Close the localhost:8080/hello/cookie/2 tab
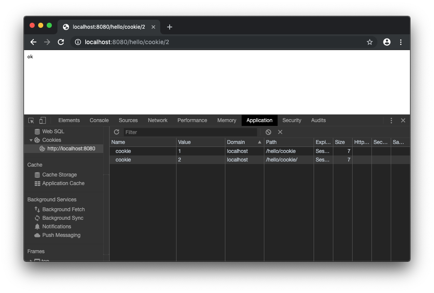The width and height of the screenshot is (434, 293). (x=153, y=27)
